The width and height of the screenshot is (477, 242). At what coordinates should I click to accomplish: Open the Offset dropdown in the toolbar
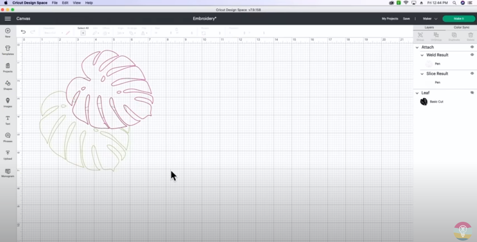click(106, 33)
